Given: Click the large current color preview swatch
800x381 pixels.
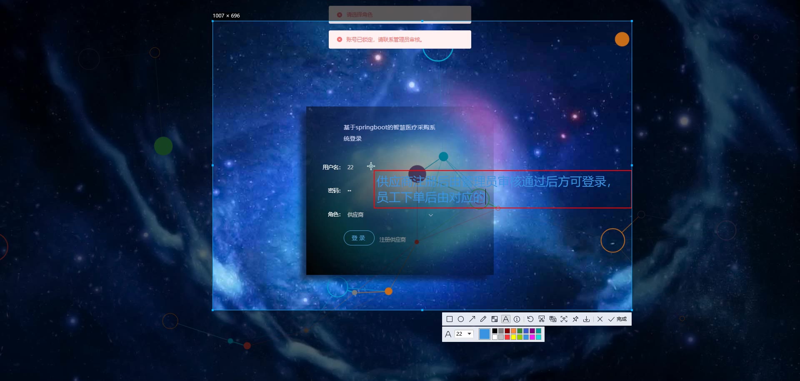Looking at the screenshot, I should 485,334.
